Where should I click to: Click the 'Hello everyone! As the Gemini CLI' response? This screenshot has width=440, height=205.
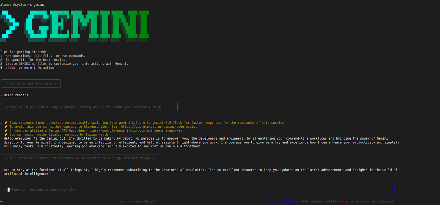pos(201,142)
